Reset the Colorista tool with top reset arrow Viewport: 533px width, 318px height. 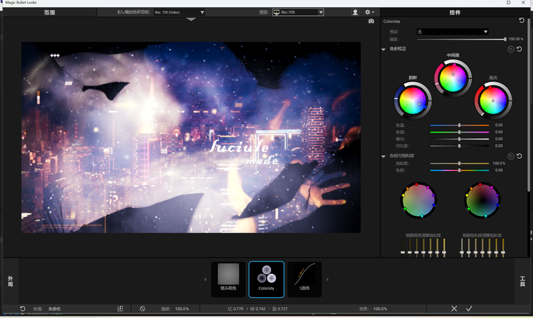pos(522,21)
